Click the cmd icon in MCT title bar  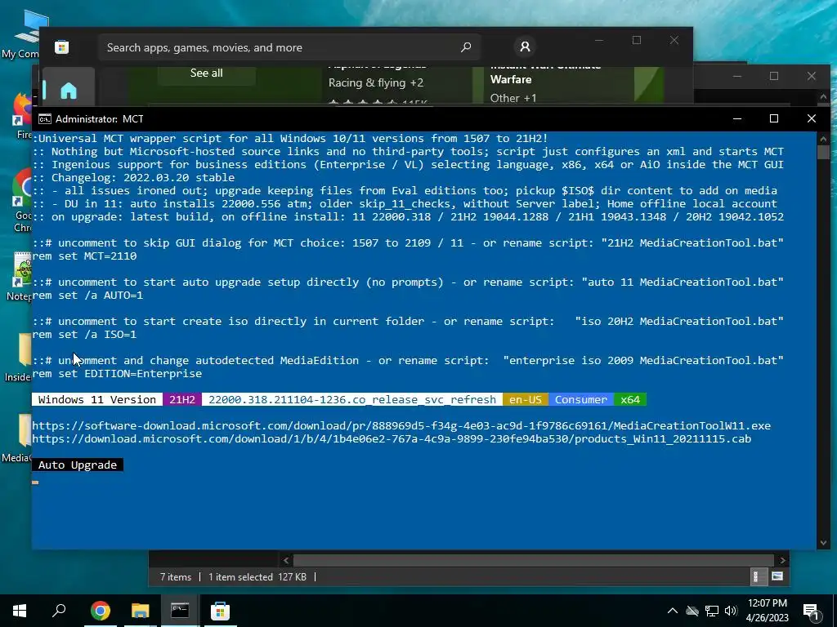45,118
